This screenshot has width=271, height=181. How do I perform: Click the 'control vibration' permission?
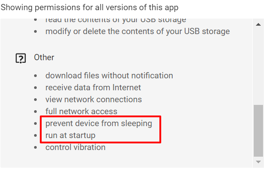[75, 147]
